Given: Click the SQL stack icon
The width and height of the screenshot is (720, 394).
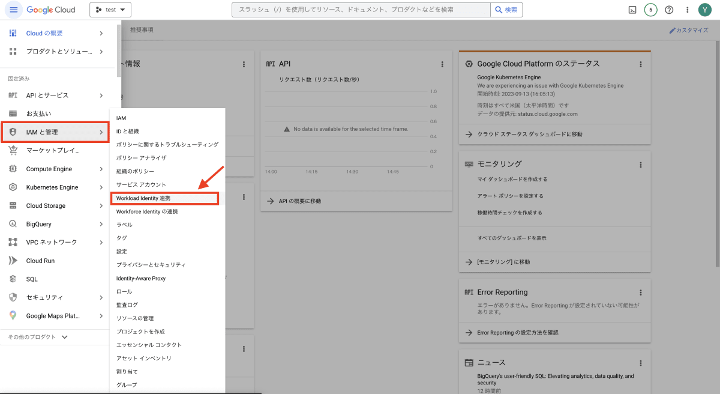Looking at the screenshot, I should pyautogui.click(x=13, y=279).
